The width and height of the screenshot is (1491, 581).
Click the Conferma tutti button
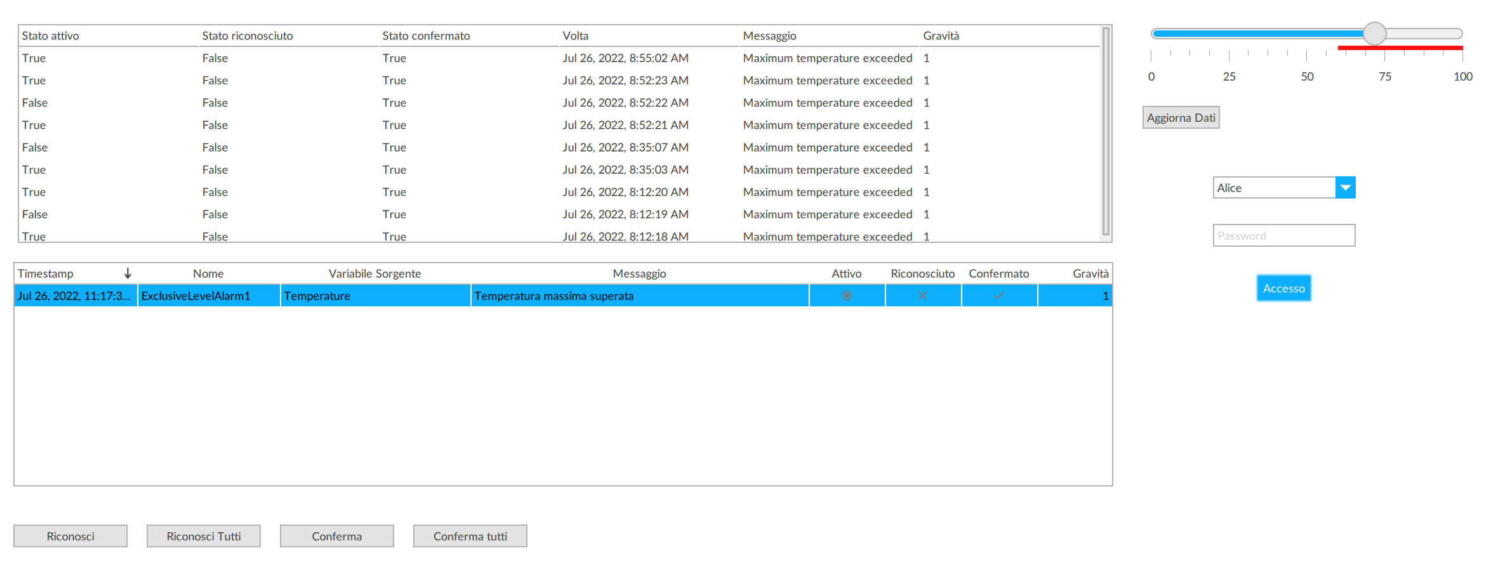[x=470, y=537]
